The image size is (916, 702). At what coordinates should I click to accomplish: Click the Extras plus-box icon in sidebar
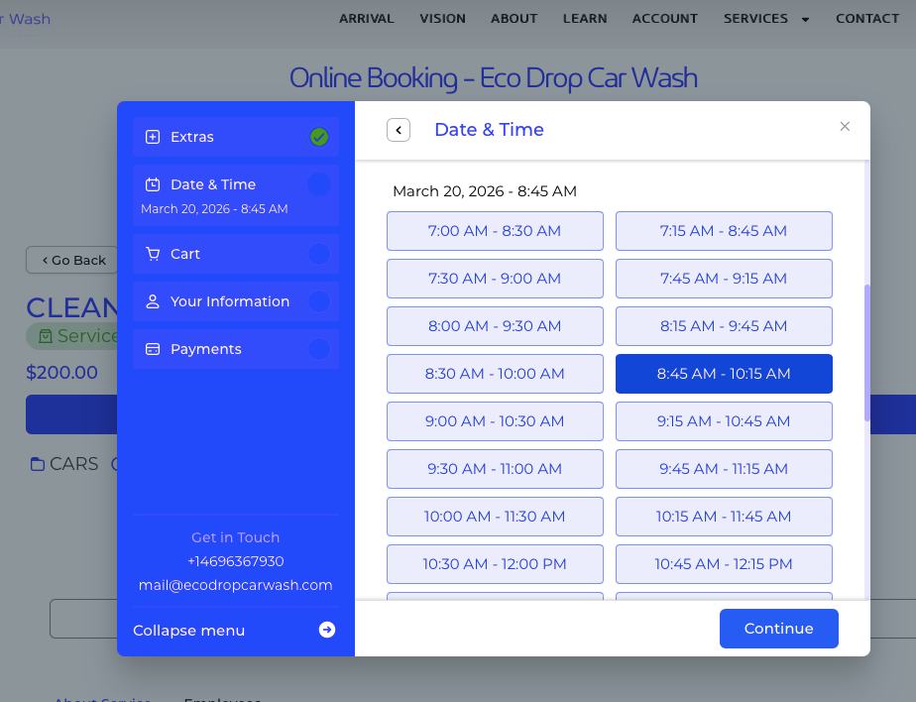(153, 137)
